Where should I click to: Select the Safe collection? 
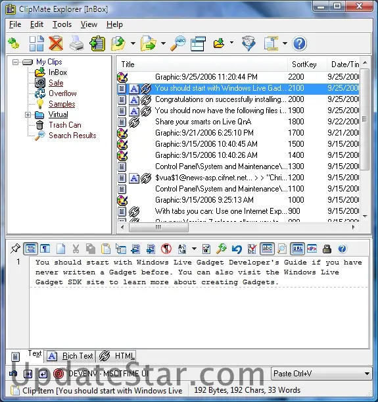[x=56, y=83]
